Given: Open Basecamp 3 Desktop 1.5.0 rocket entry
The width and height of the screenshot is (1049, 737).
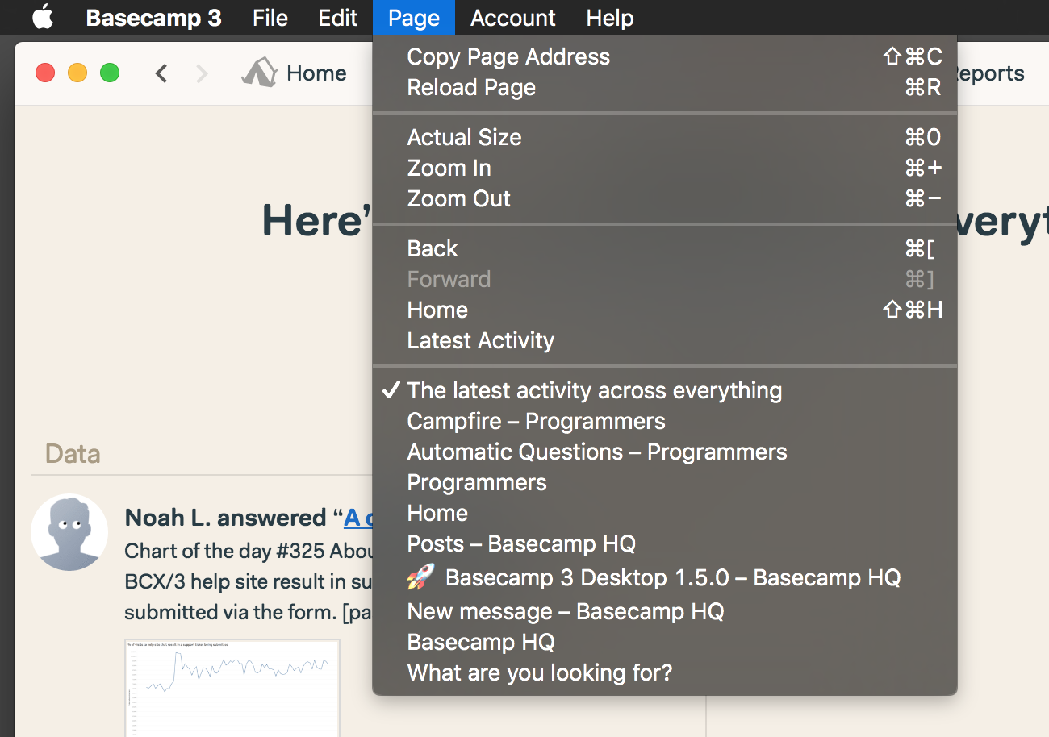Looking at the screenshot, I should point(665,577).
